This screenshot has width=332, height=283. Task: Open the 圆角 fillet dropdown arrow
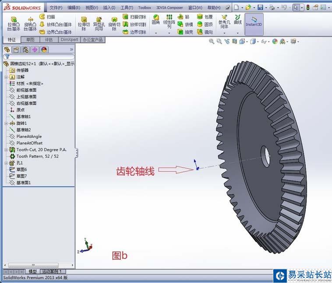tap(156, 33)
